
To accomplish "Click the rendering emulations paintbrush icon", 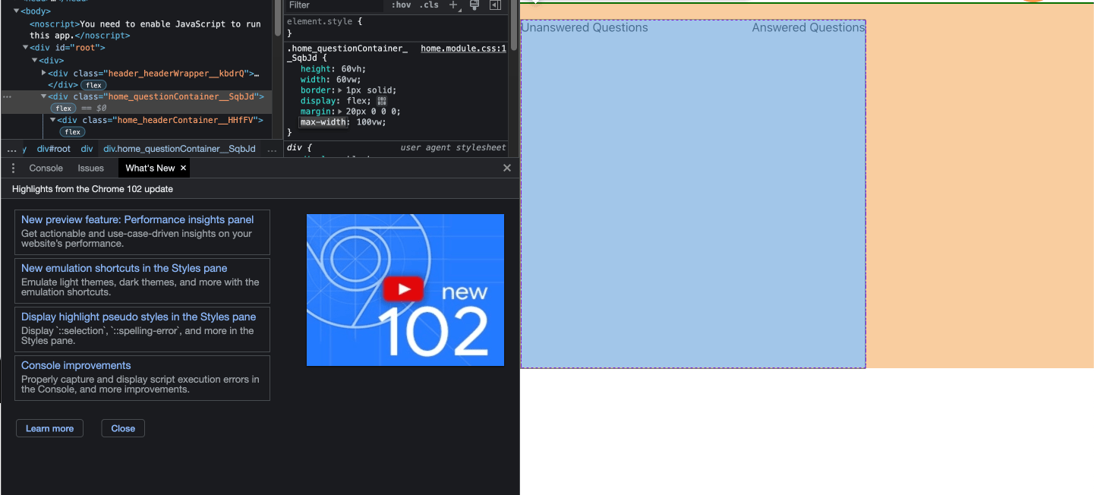I will coord(474,5).
